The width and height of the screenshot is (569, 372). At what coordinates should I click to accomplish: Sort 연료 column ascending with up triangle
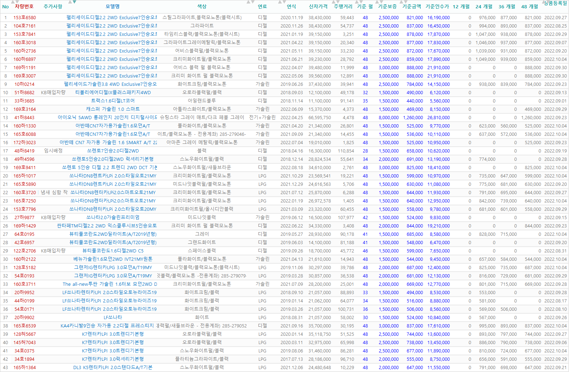[x=248, y=1]
